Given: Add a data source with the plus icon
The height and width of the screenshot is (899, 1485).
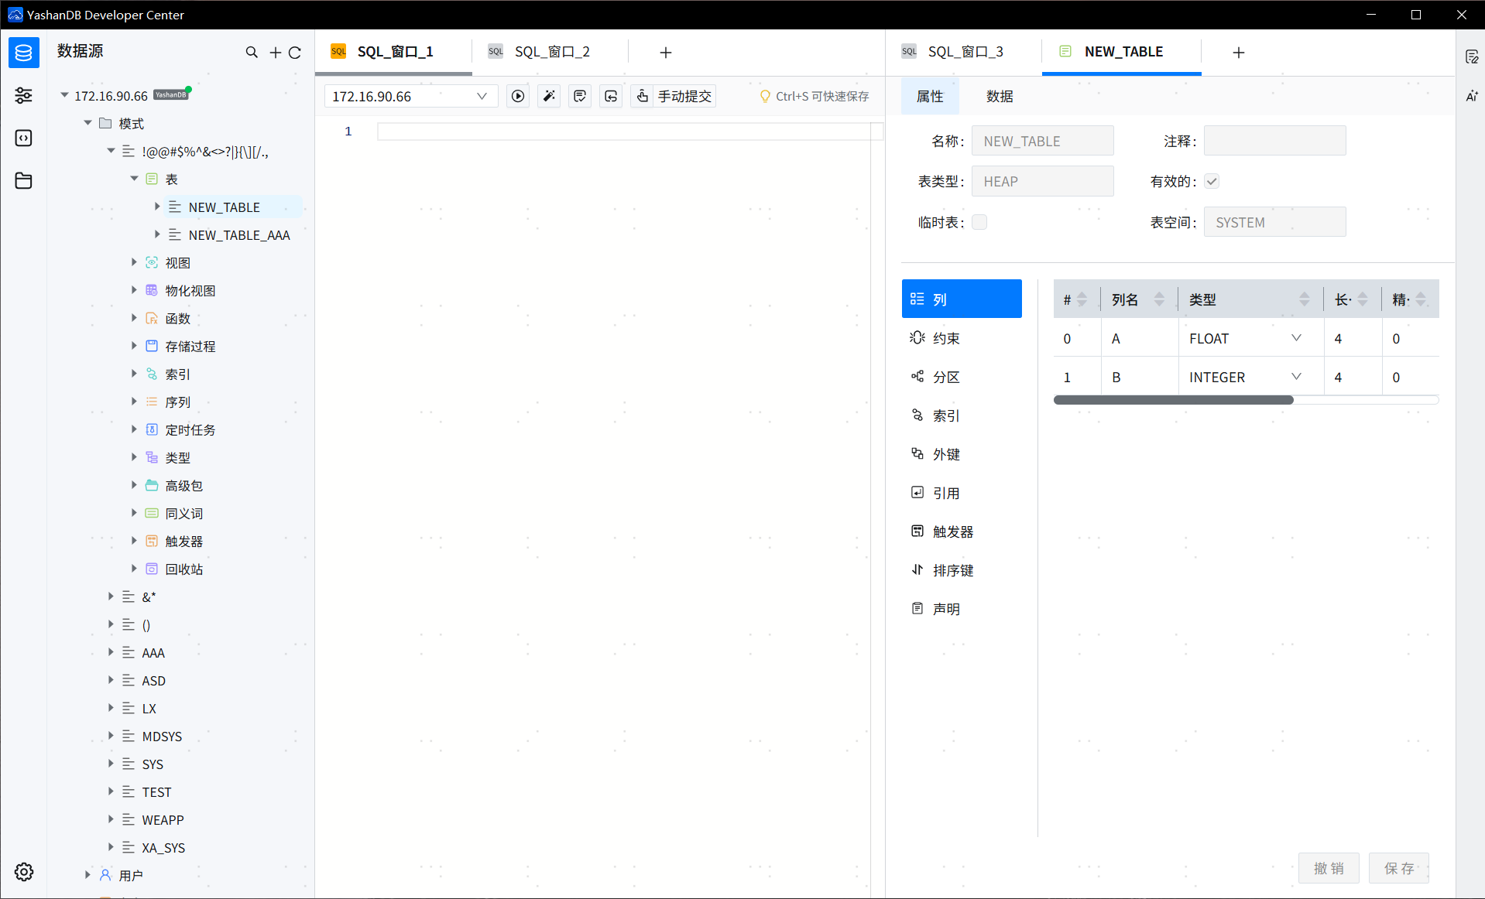Looking at the screenshot, I should click(275, 52).
